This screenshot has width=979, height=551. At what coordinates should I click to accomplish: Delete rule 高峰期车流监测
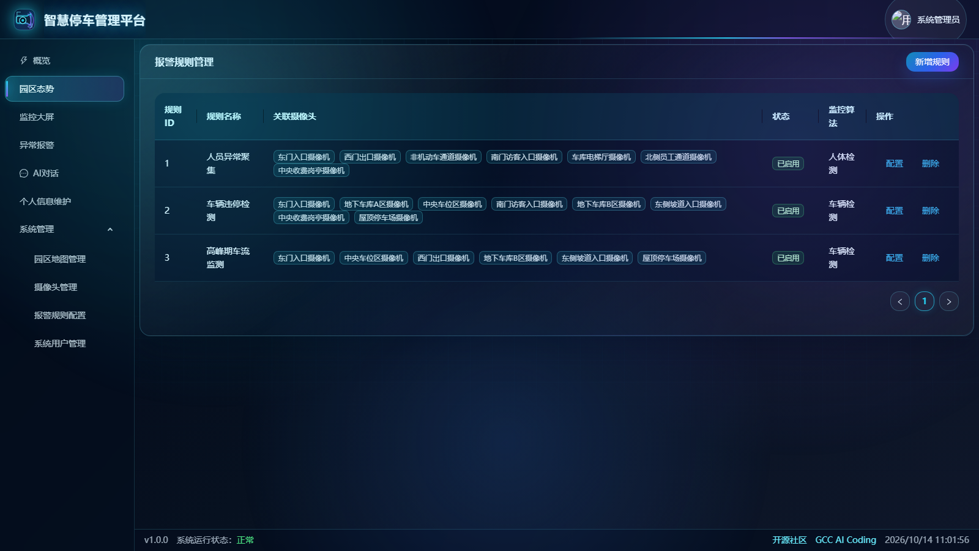coord(930,258)
